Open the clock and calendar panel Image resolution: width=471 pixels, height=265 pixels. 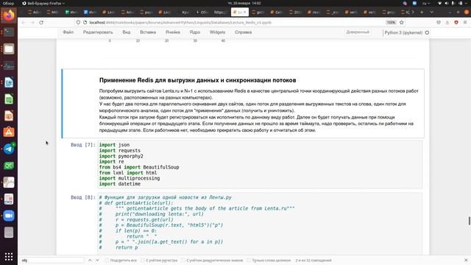244,3
